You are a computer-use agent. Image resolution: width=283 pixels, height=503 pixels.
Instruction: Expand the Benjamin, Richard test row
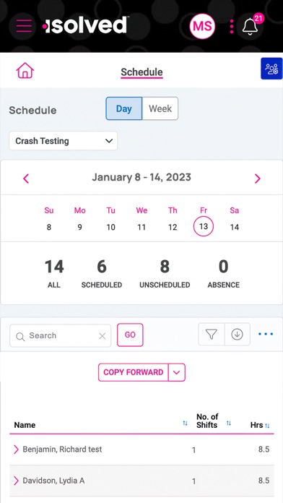tap(16, 450)
